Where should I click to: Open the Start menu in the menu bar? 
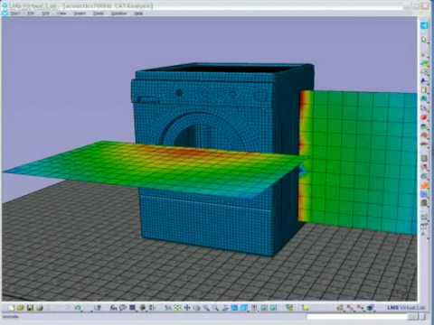tap(15, 14)
